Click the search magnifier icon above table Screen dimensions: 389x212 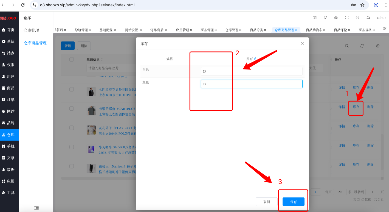pos(347,46)
